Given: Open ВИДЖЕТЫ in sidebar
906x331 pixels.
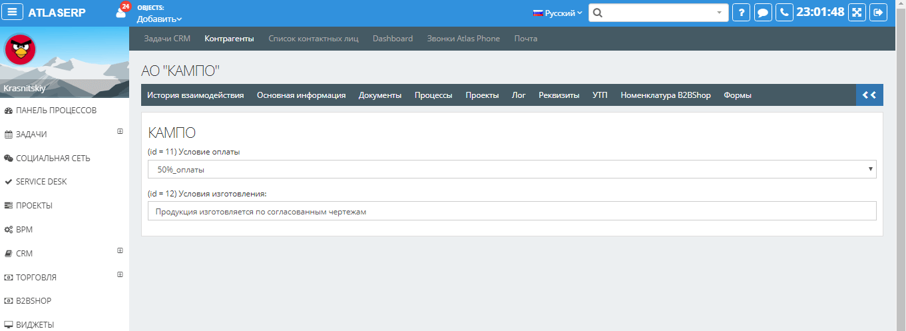Looking at the screenshot, I should tap(29, 325).
